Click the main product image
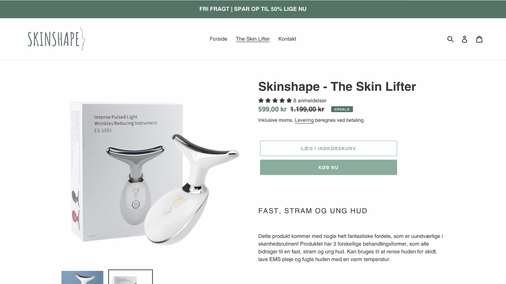The height and width of the screenshot is (284, 506). pos(154,172)
